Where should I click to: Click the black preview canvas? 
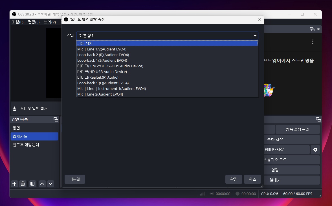coord(54,63)
